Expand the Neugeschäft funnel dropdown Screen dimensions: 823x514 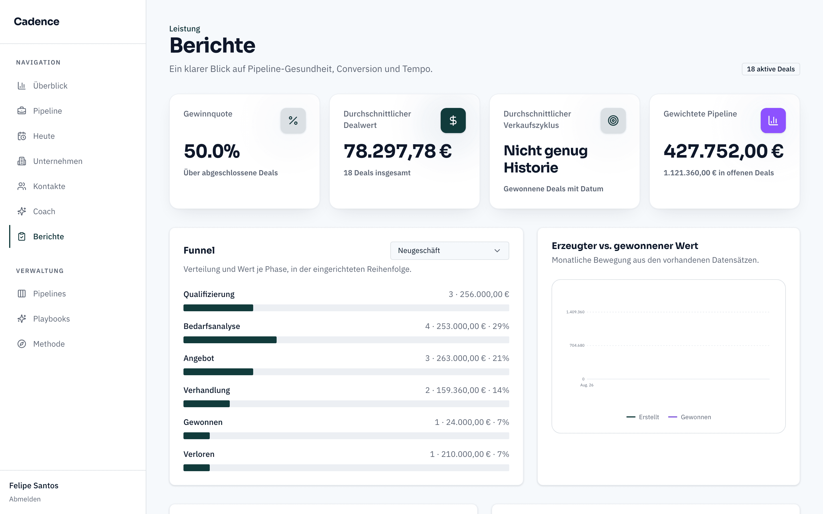point(450,250)
